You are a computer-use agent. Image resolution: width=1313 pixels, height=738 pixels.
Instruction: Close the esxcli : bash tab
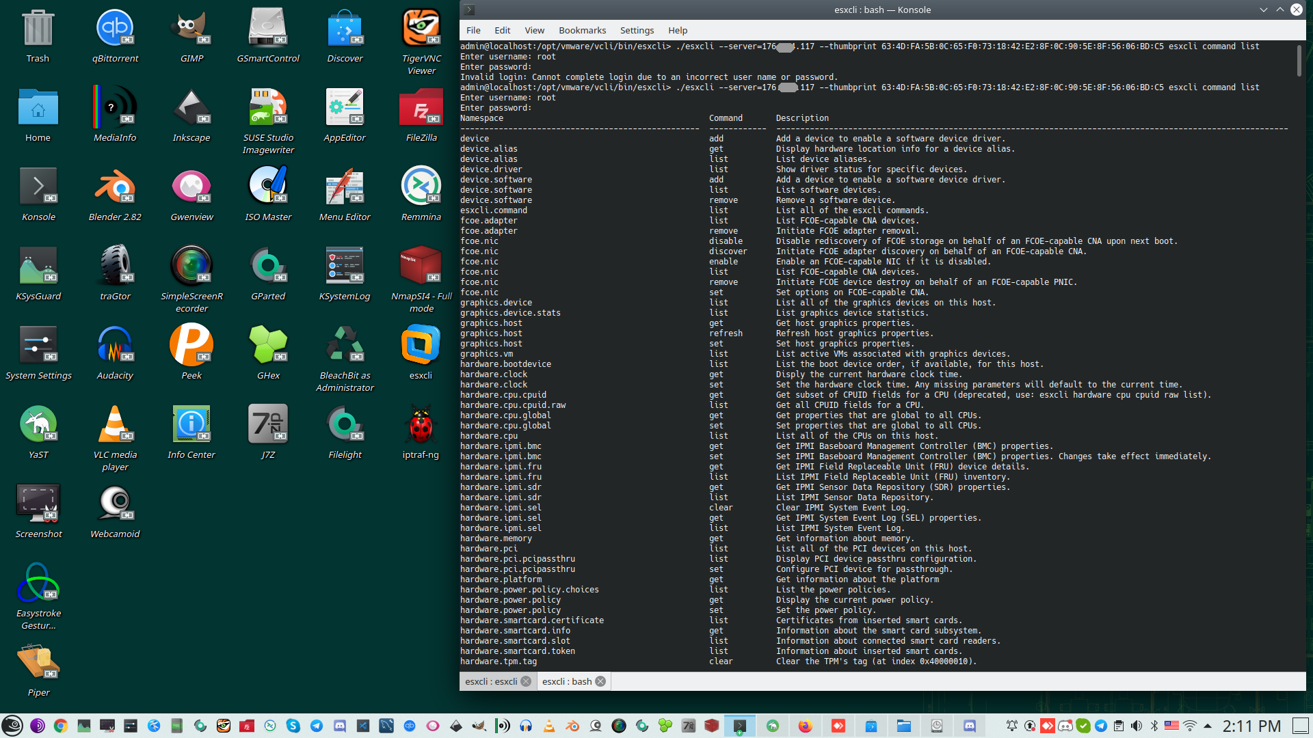(x=600, y=681)
